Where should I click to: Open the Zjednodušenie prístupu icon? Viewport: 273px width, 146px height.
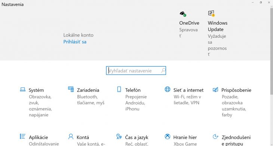tap(215, 136)
